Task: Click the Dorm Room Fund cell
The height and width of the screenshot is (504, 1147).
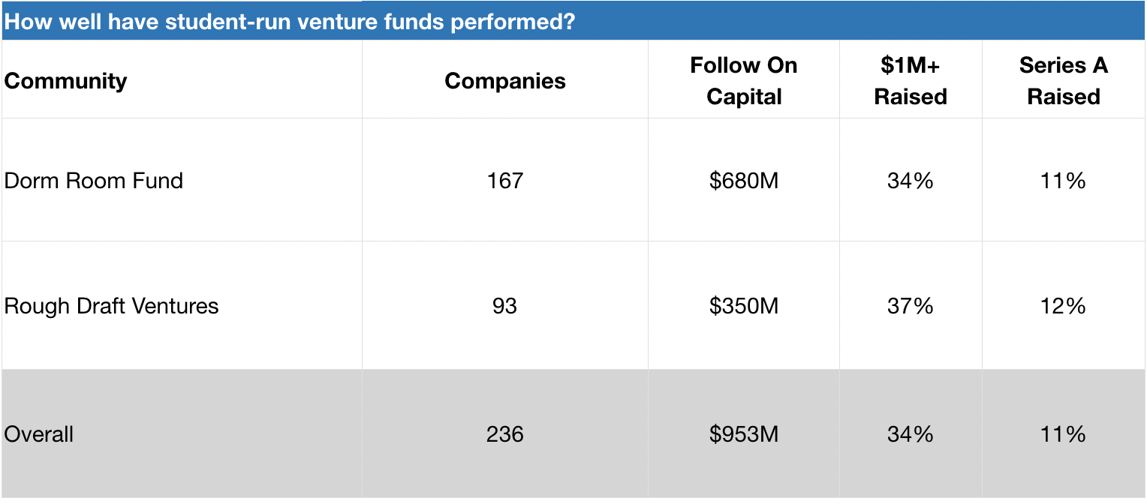Action: click(x=94, y=181)
